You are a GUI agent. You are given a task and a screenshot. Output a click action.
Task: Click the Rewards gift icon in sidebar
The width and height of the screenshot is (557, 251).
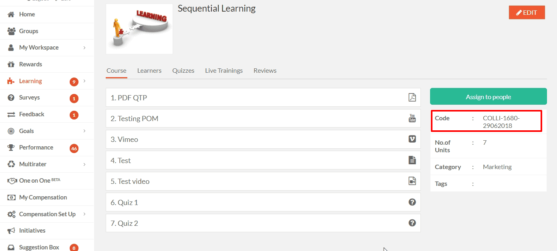pos(11,64)
